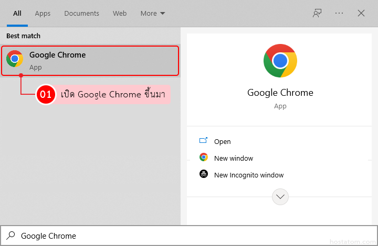Screen dimensions: 378x246
Task: Click the Google Chrome title in the preview pane
Action: click(x=280, y=93)
